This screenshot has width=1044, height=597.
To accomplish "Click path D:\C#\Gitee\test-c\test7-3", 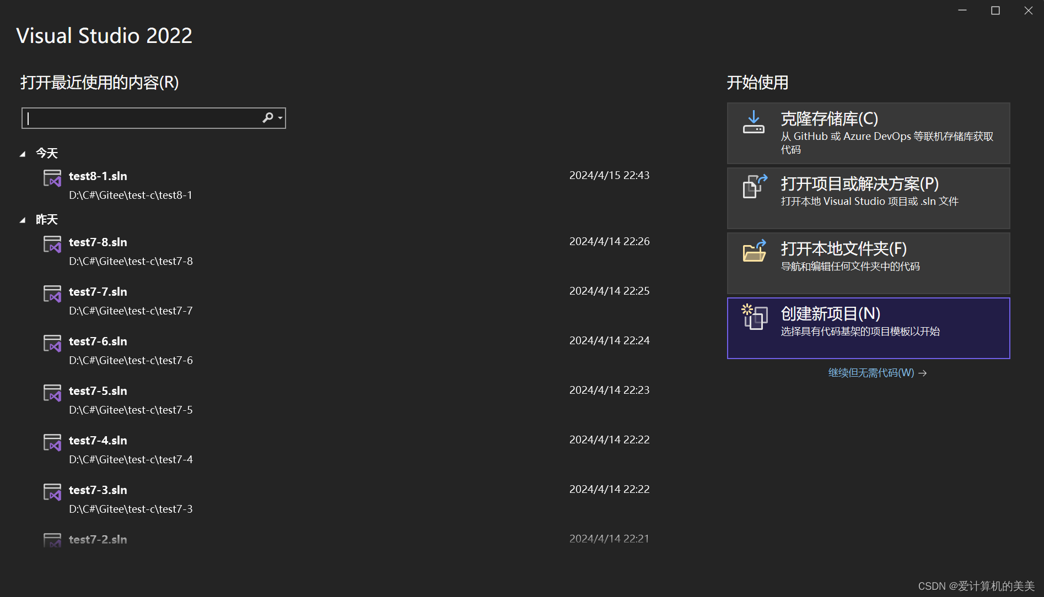I will pyautogui.click(x=131, y=509).
